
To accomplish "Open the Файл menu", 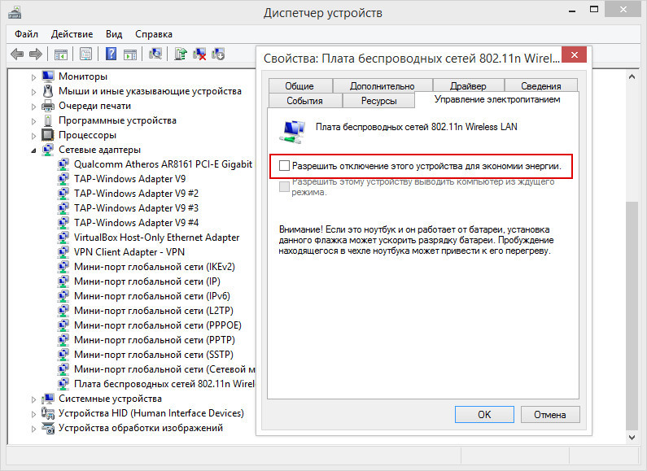I will click(26, 34).
